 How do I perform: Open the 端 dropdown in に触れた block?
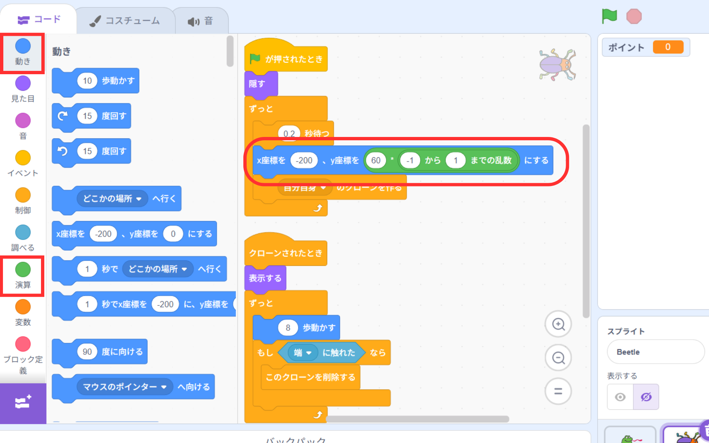point(302,353)
